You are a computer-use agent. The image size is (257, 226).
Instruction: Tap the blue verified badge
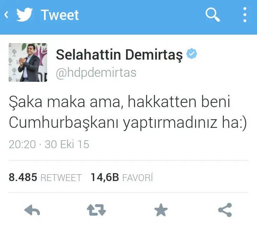192,54
